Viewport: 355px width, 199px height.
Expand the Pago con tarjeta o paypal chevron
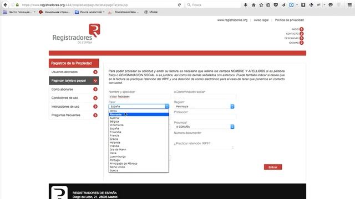click(x=95, y=81)
